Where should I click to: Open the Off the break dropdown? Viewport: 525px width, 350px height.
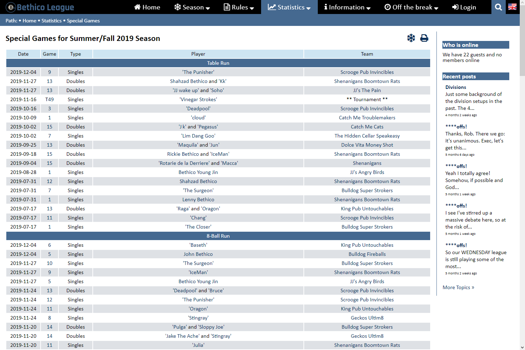(411, 7)
